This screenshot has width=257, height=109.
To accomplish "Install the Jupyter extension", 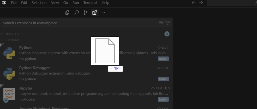I will tap(163, 99).
